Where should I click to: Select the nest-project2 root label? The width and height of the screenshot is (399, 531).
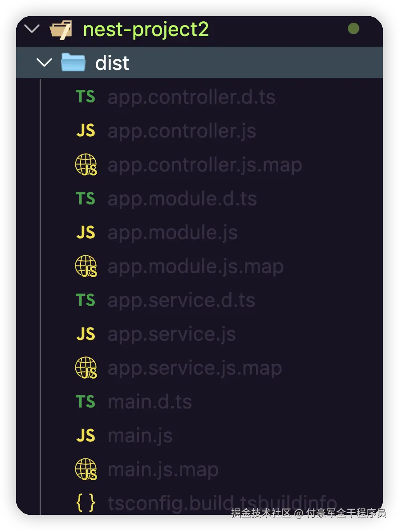click(146, 30)
